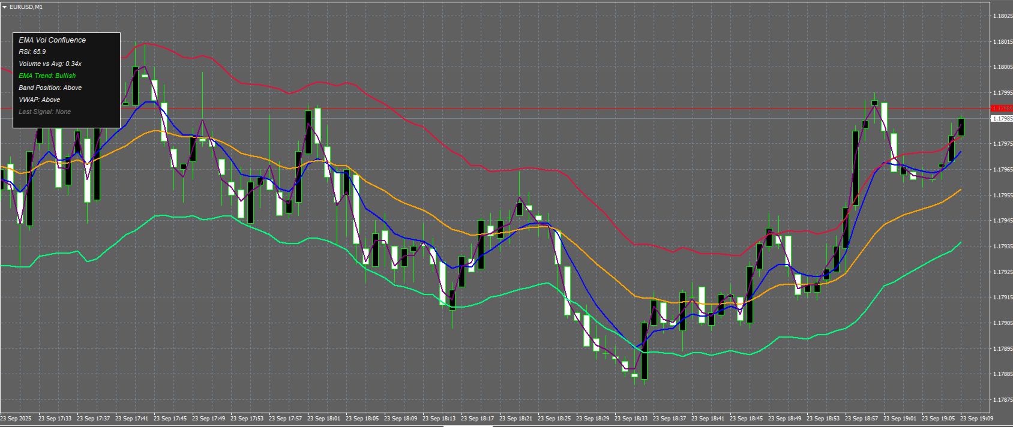
Task: Click the 1.17945 price axis label
Action: (1003, 221)
